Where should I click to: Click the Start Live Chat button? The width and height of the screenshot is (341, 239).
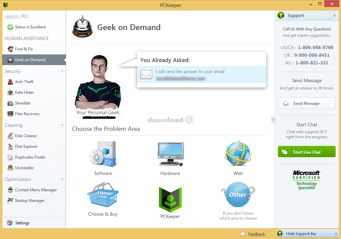point(307,152)
